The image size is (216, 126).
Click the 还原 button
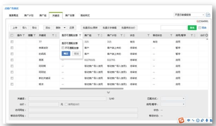[72, 28]
